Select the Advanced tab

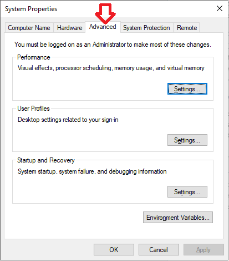[103, 27]
